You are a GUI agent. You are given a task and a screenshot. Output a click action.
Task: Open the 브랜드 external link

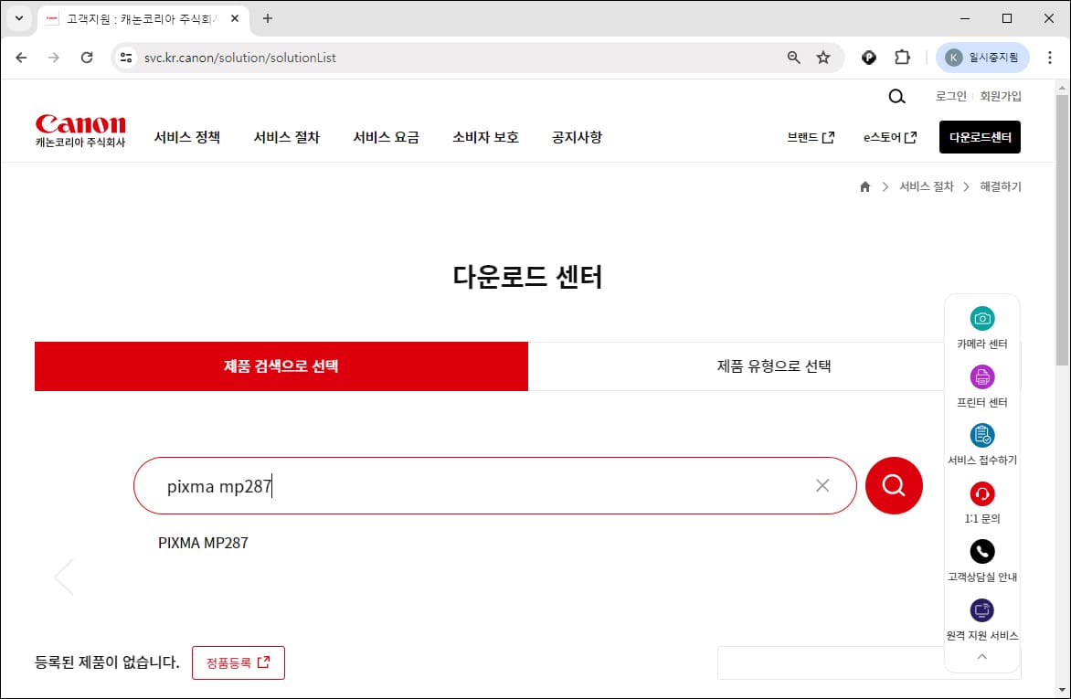point(810,137)
